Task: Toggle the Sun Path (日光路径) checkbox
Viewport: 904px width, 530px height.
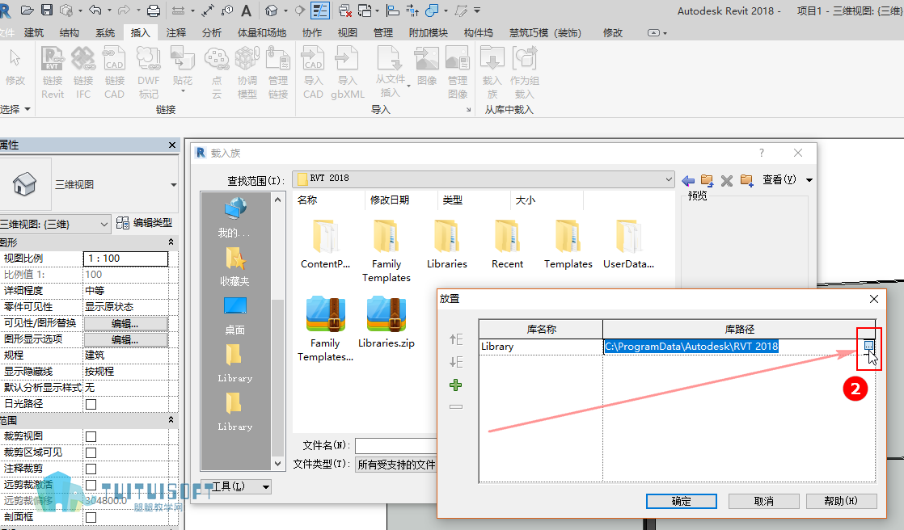Action: click(x=91, y=405)
